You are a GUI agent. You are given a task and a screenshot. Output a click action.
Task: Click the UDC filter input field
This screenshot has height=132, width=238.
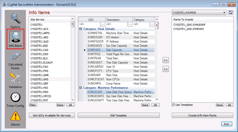89,24
